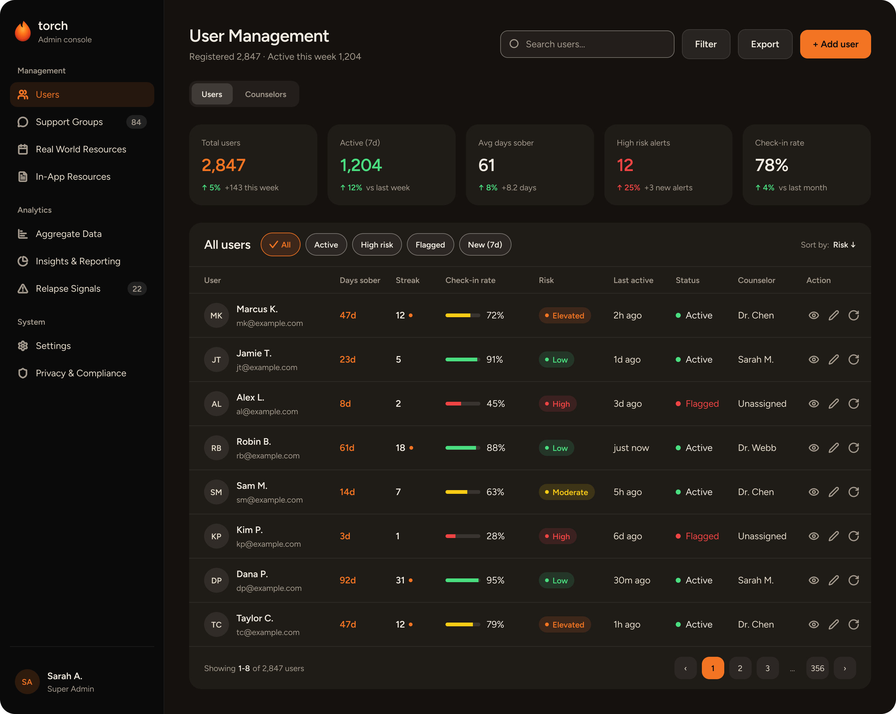Go to previous page arrow
The height and width of the screenshot is (714, 896).
click(x=685, y=668)
